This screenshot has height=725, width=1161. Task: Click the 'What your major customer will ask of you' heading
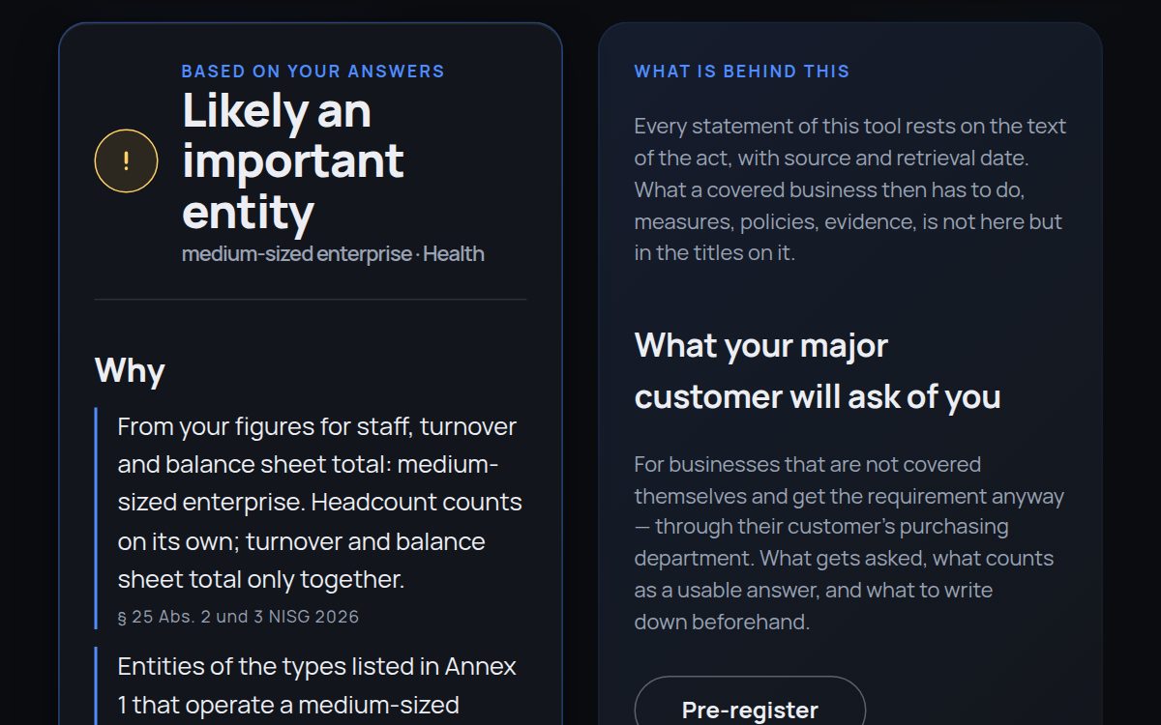(818, 371)
